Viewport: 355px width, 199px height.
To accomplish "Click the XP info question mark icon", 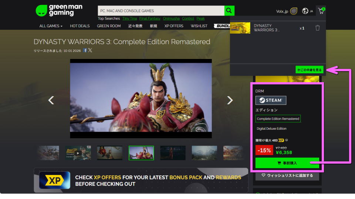I will 287,140.
